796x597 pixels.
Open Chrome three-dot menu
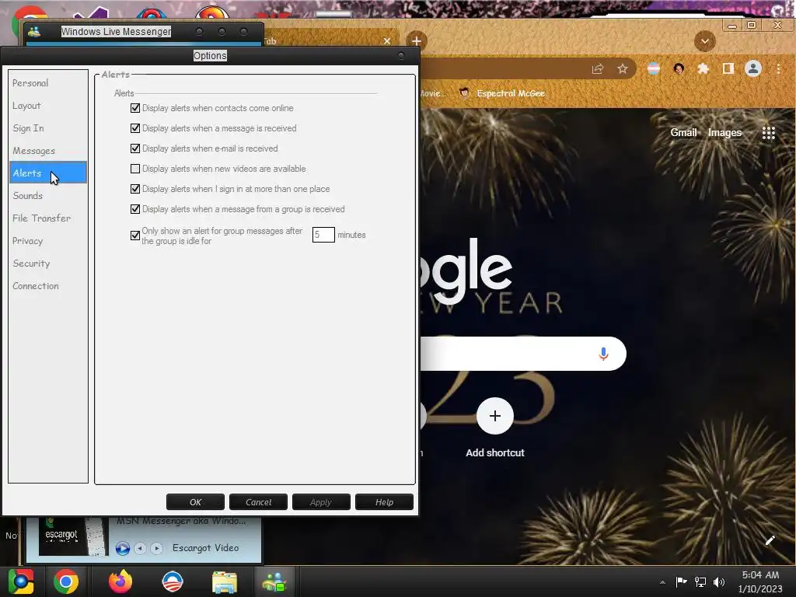point(778,68)
